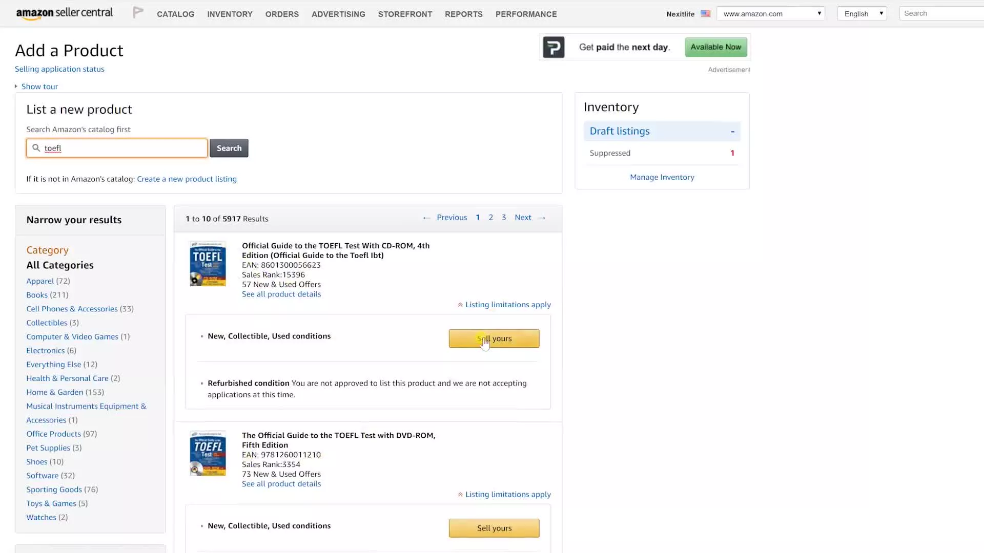Collapse the Draft listings section

[x=732, y=132]
